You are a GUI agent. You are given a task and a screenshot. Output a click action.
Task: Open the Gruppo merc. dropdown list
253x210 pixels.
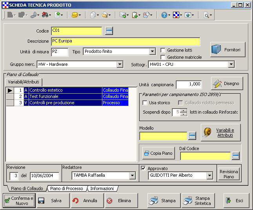[120, 64]
